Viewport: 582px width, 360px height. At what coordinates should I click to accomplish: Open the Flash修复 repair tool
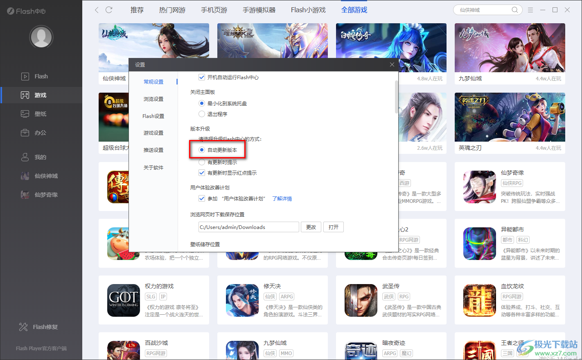[39, 327]
